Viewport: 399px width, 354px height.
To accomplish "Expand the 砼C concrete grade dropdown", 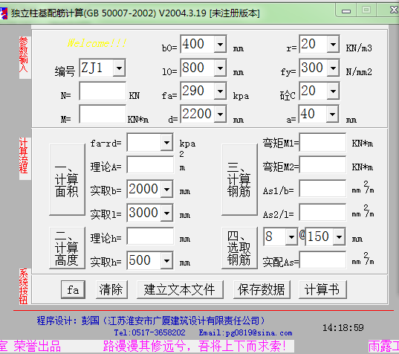I will click(333, 91).
